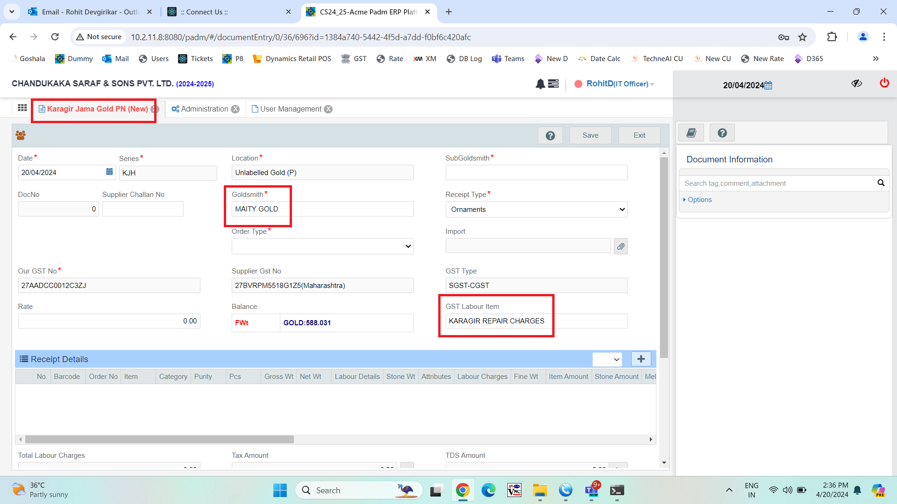897x504 pixels.
Task: Show more bookmarks with chevron
Action: (876, 58)
